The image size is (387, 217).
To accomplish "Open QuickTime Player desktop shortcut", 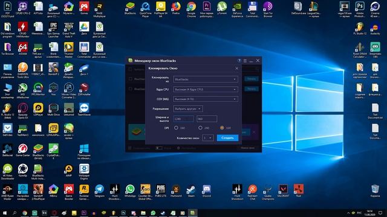I will pos(146,10).
